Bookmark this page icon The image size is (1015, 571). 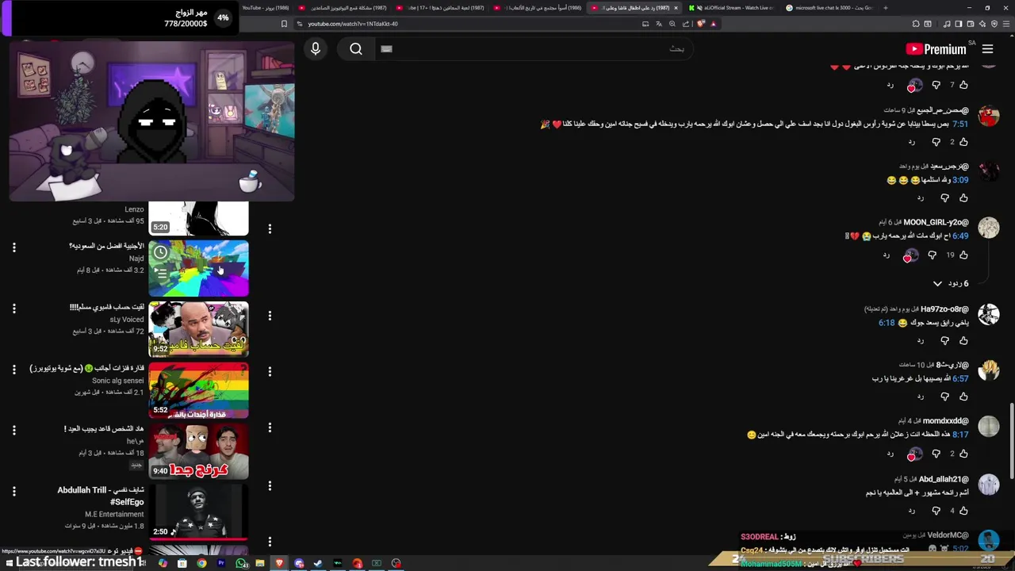click(x=284, y=24)
